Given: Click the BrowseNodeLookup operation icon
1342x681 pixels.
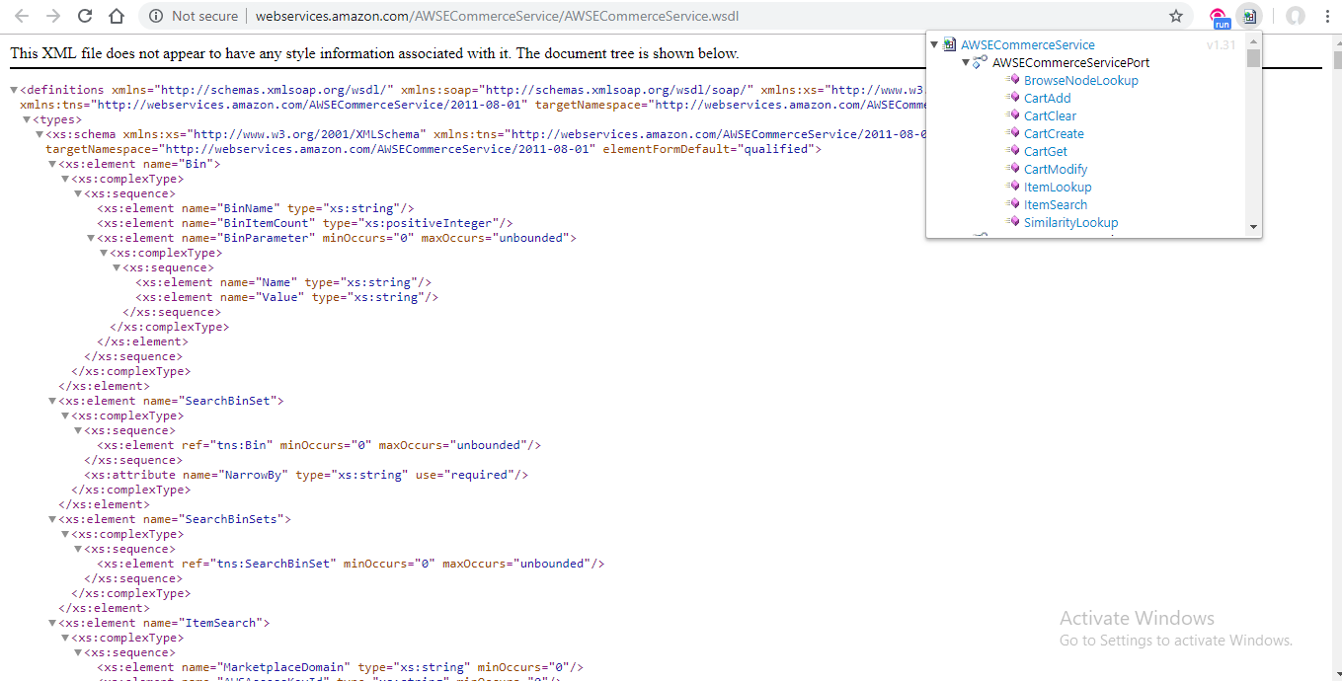Looking at the screenshot, I should [1012, 80].
